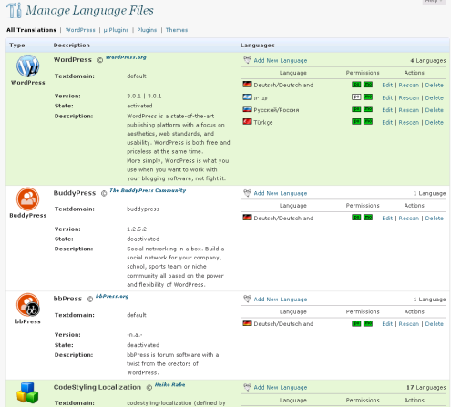Screen dimensions: 451x407
Task: Click the BuddyPress orange icon
Action: click(x=27, y=199)
